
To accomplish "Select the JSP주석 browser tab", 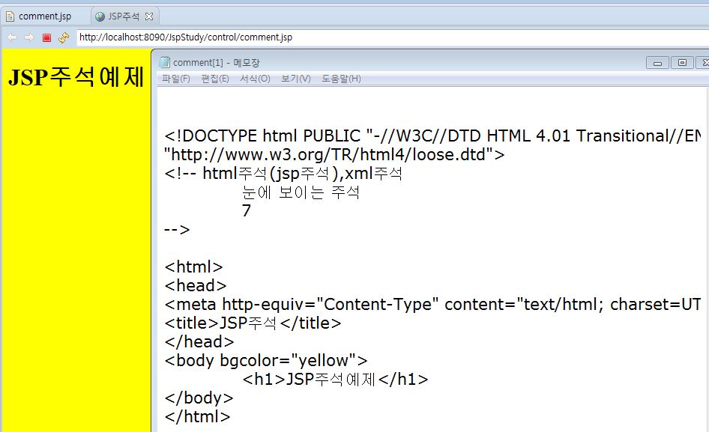I will (x=124, y=16).
